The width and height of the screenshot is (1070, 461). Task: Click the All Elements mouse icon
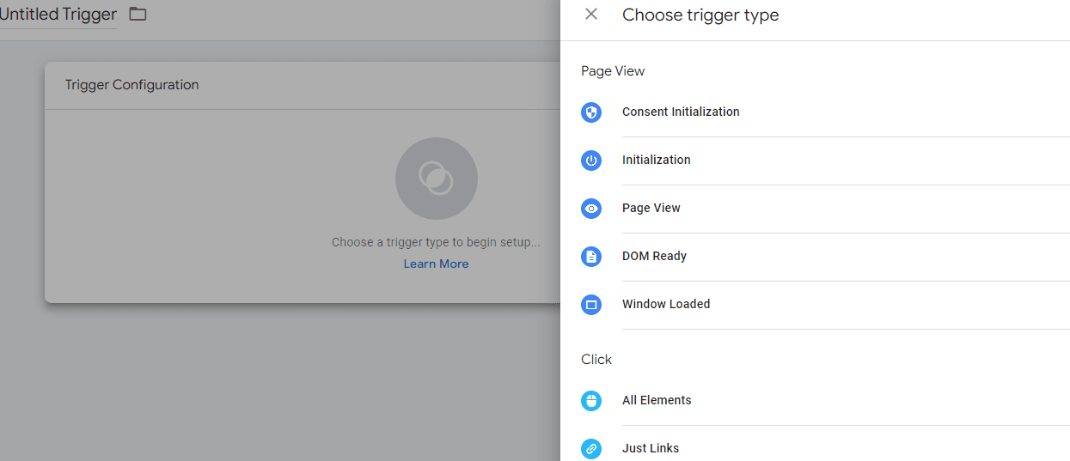pos(591,401)
